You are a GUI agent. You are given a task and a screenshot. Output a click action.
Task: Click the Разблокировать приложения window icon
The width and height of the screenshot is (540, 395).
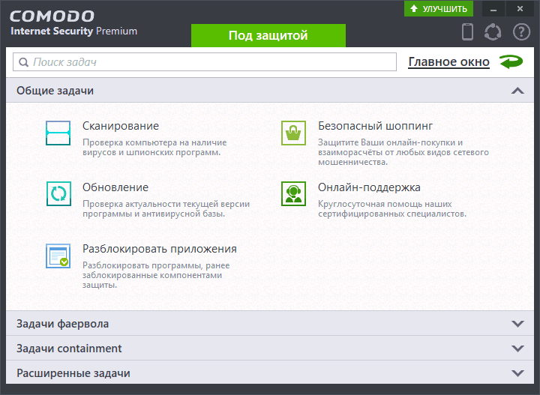click(x=58, y=256)
